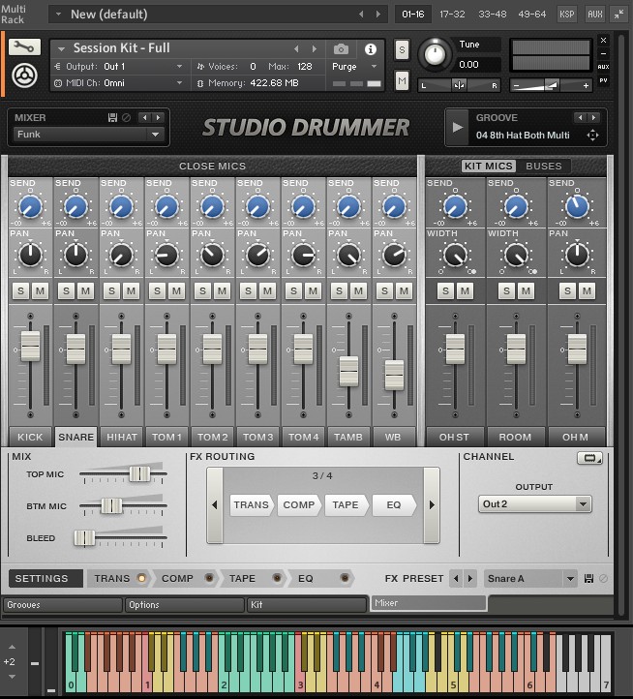Open the Grooves tab
633x699 pixels.
[62, 605]
